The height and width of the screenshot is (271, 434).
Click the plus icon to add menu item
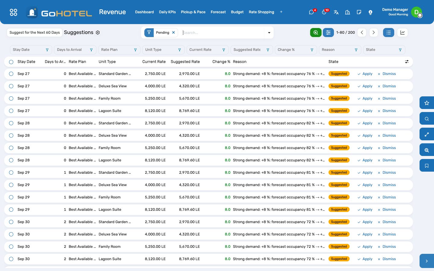(x=281, y=12)
